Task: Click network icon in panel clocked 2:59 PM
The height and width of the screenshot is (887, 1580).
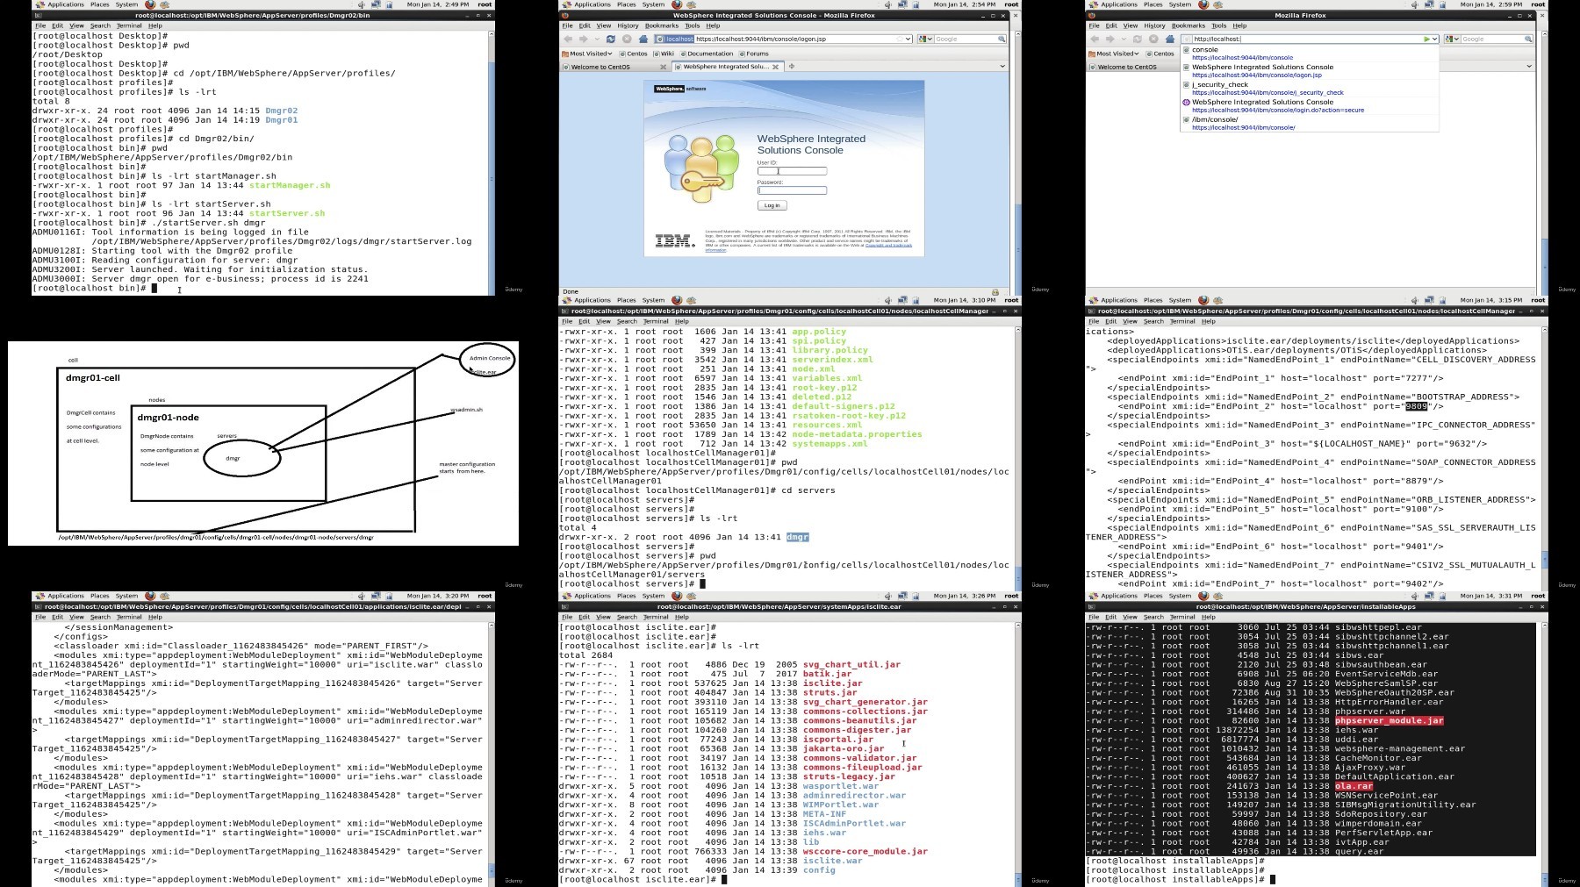Action: pyautogui.click(x=1429, y=4)
